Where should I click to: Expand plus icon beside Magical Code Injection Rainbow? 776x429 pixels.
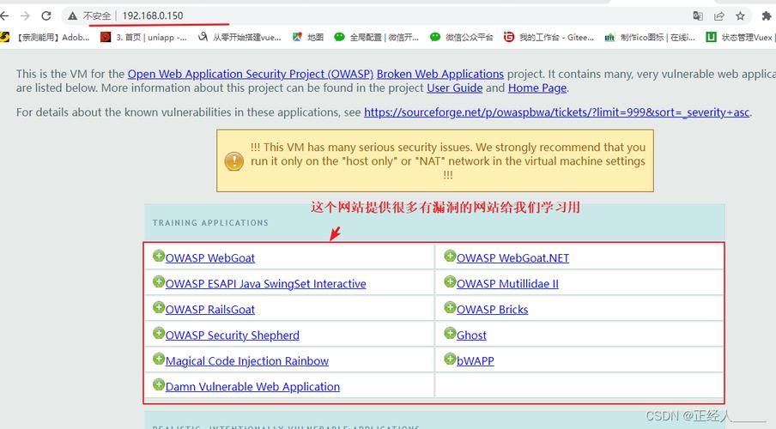pos(158,359)
